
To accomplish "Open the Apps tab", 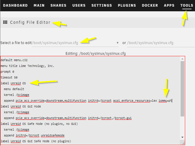I will 169,6.
